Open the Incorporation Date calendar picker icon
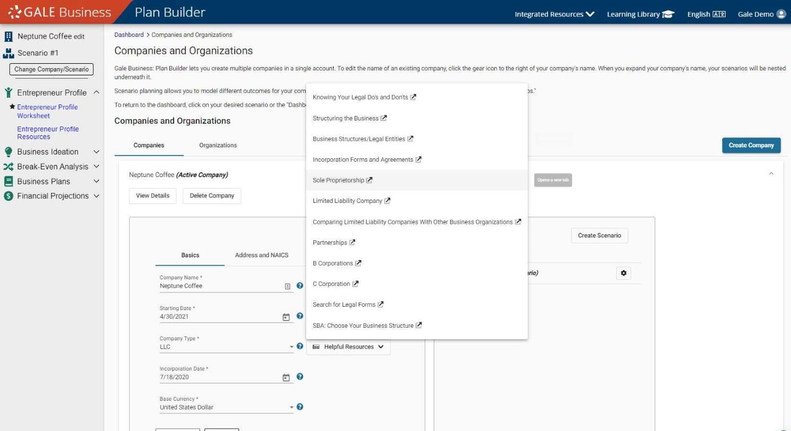Viewport: 791px width, 431px height. 286,377
